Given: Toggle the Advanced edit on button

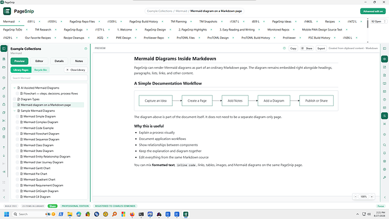Looking at the screenshot, I should coord(373,11).
